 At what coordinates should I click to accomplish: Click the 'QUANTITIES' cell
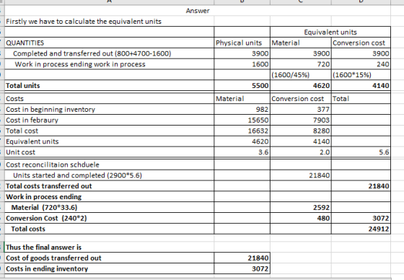point(109,43)
